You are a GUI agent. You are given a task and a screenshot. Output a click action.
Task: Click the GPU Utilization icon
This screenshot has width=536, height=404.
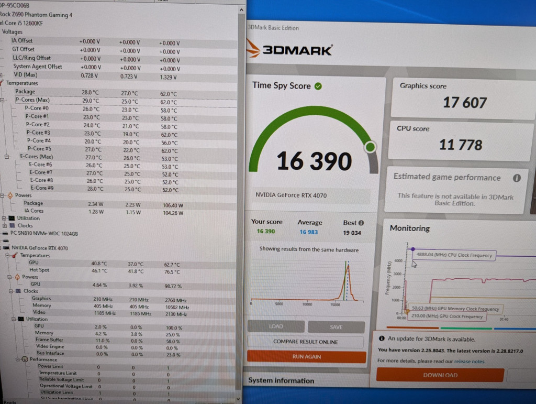21,319
